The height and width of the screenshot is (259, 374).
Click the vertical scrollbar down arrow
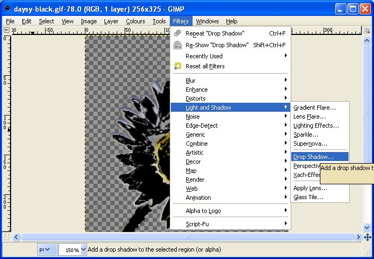click(x=367, y=227)
